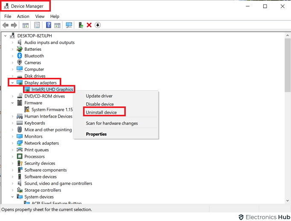
Task: Click the red X Uninstall device icon
Action: (89, 25)
